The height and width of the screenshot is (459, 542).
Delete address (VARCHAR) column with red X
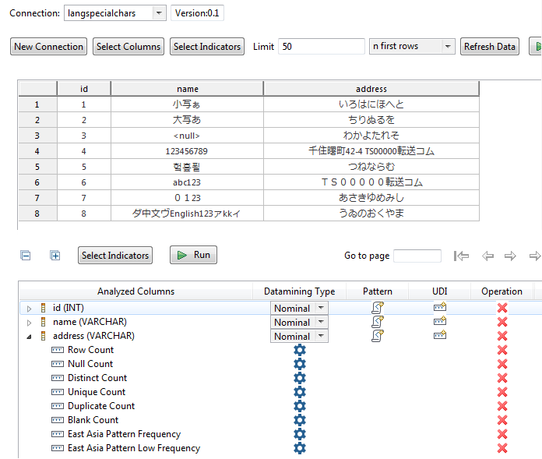coord(502,336)
